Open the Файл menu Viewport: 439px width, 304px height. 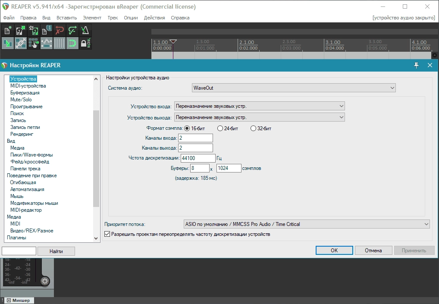click(x=9, y=18)
